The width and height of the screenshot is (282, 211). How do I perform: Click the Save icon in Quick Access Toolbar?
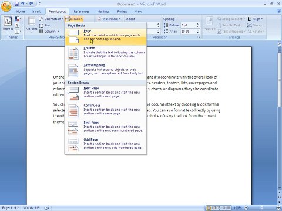pyautogui.click(x=16, y=4)
